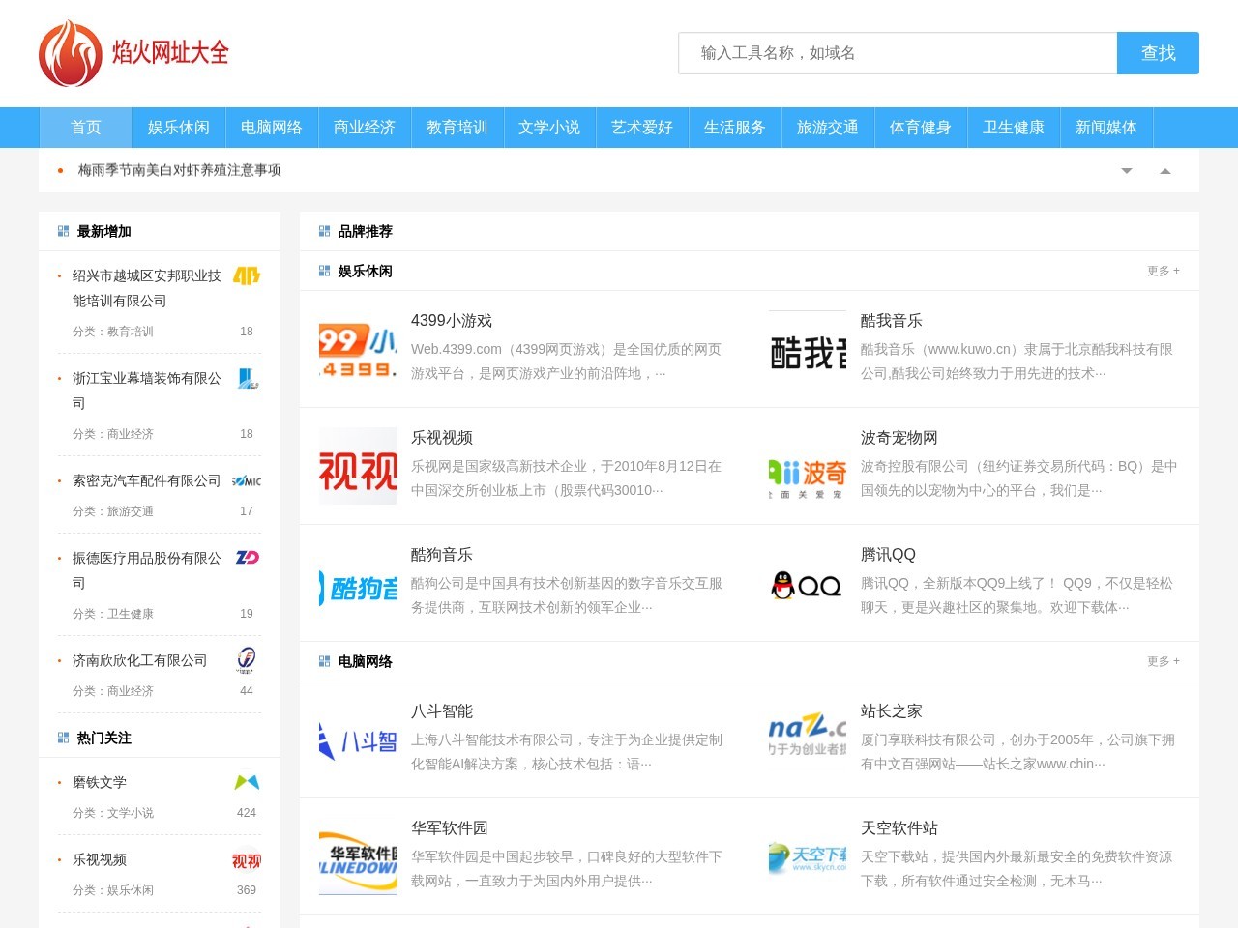
Task: Focus the 输入工具名称 search field
Action: 898,53
